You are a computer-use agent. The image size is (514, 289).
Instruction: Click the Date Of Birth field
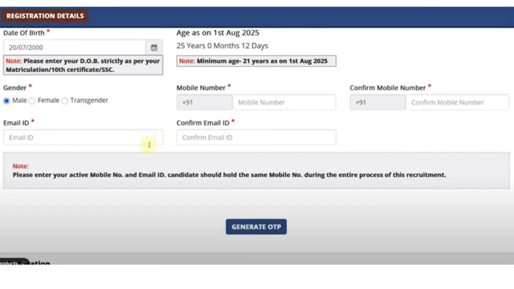tap(74, 48)
